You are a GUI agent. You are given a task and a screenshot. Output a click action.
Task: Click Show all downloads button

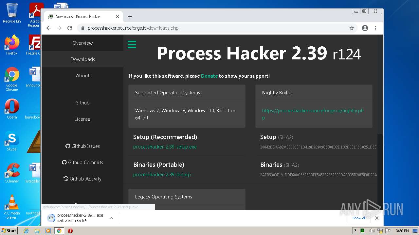pyautogui.click(x=359, y=218)
